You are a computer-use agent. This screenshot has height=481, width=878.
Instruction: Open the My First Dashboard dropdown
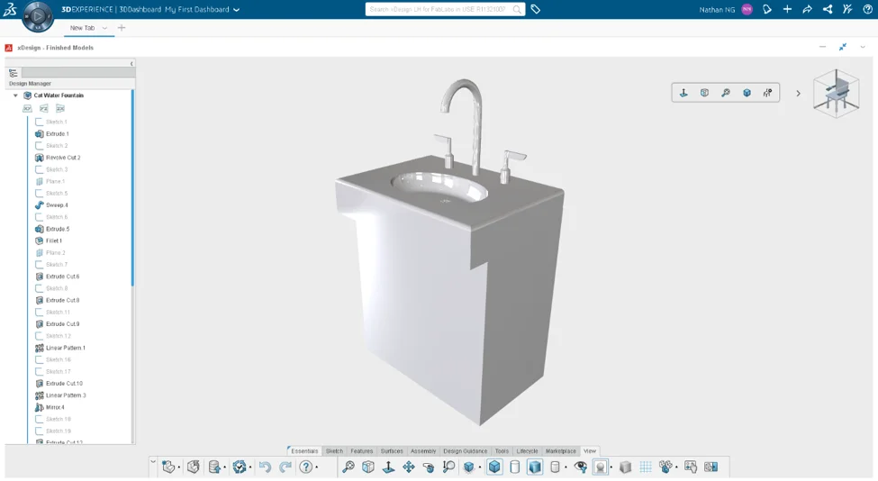[x=236, y=10]
